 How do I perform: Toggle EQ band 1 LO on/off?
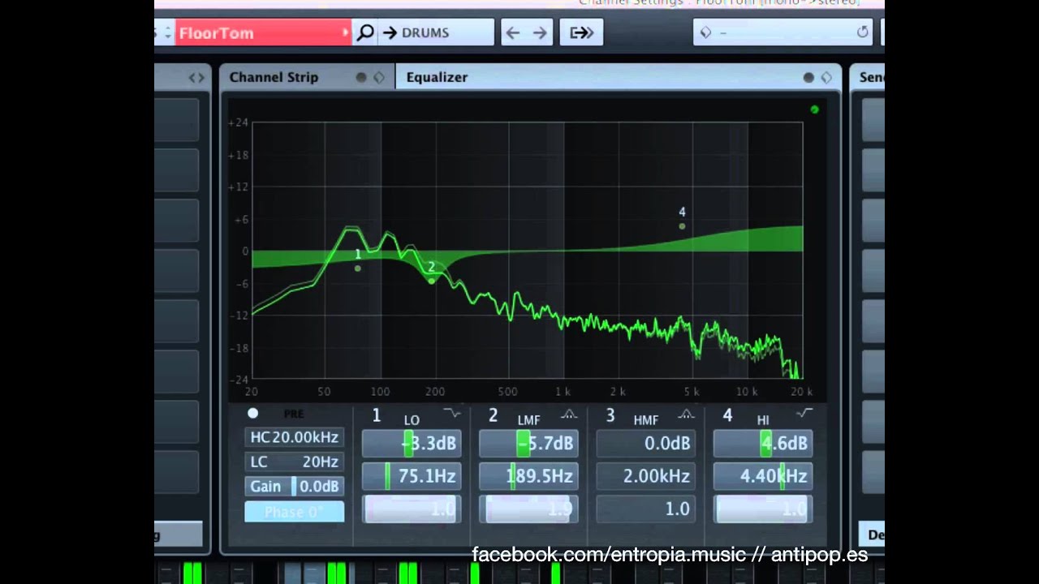(376, 415)
